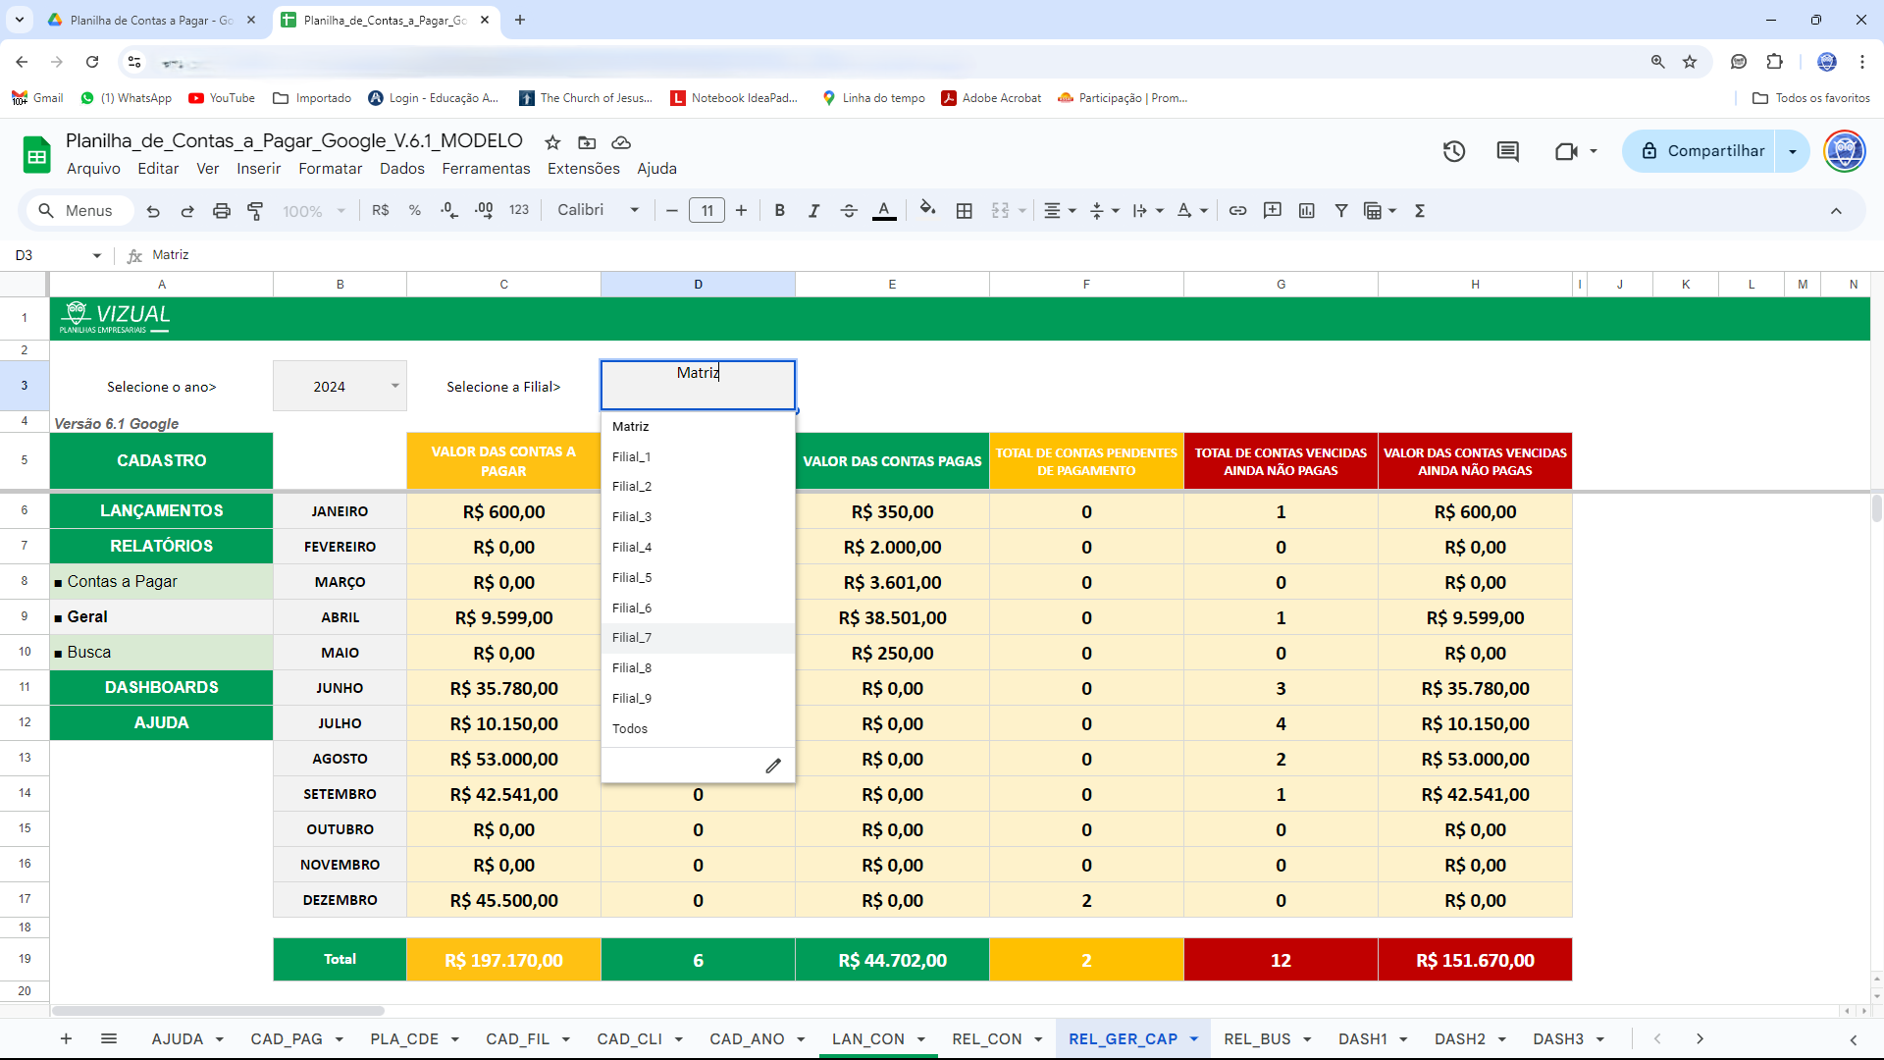Viewport: 1884px width, 1060px height.
Task: Open the fill color picker
Action: coord(927,210)
